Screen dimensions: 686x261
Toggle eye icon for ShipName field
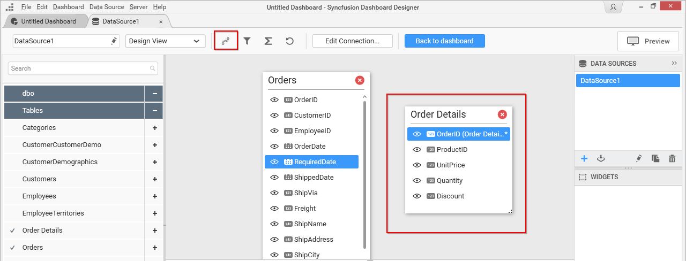[274, 224]
